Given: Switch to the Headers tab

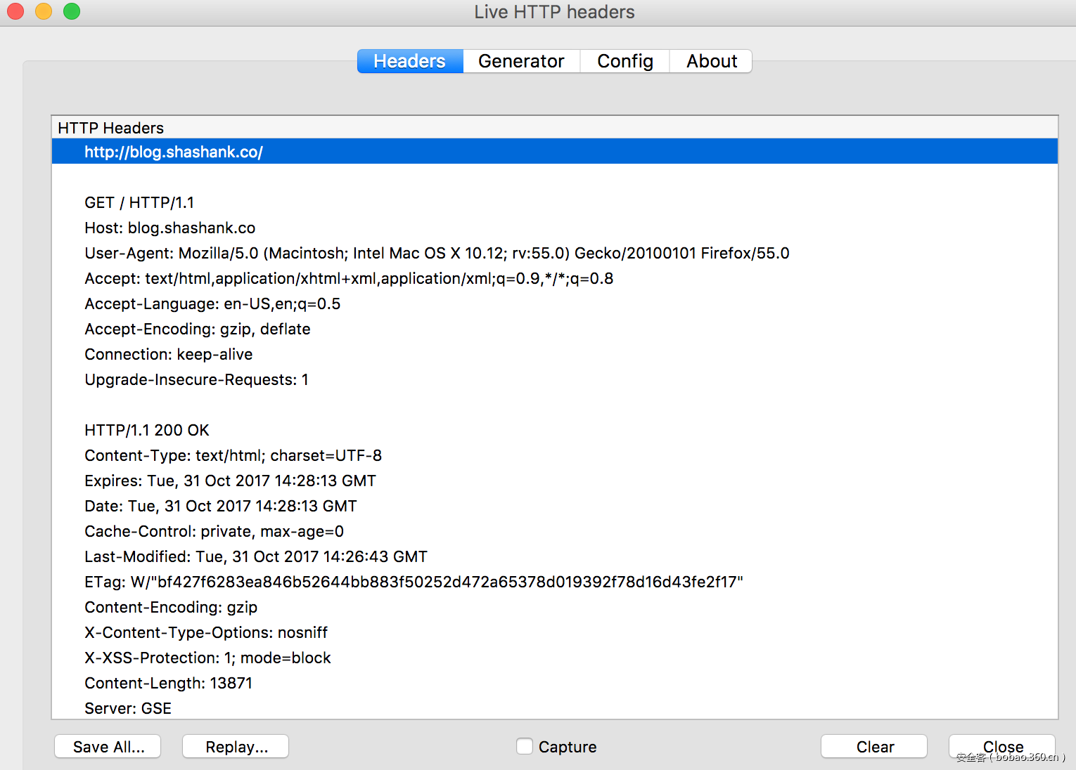Looking at the screenshot, I should pos(410,61).
